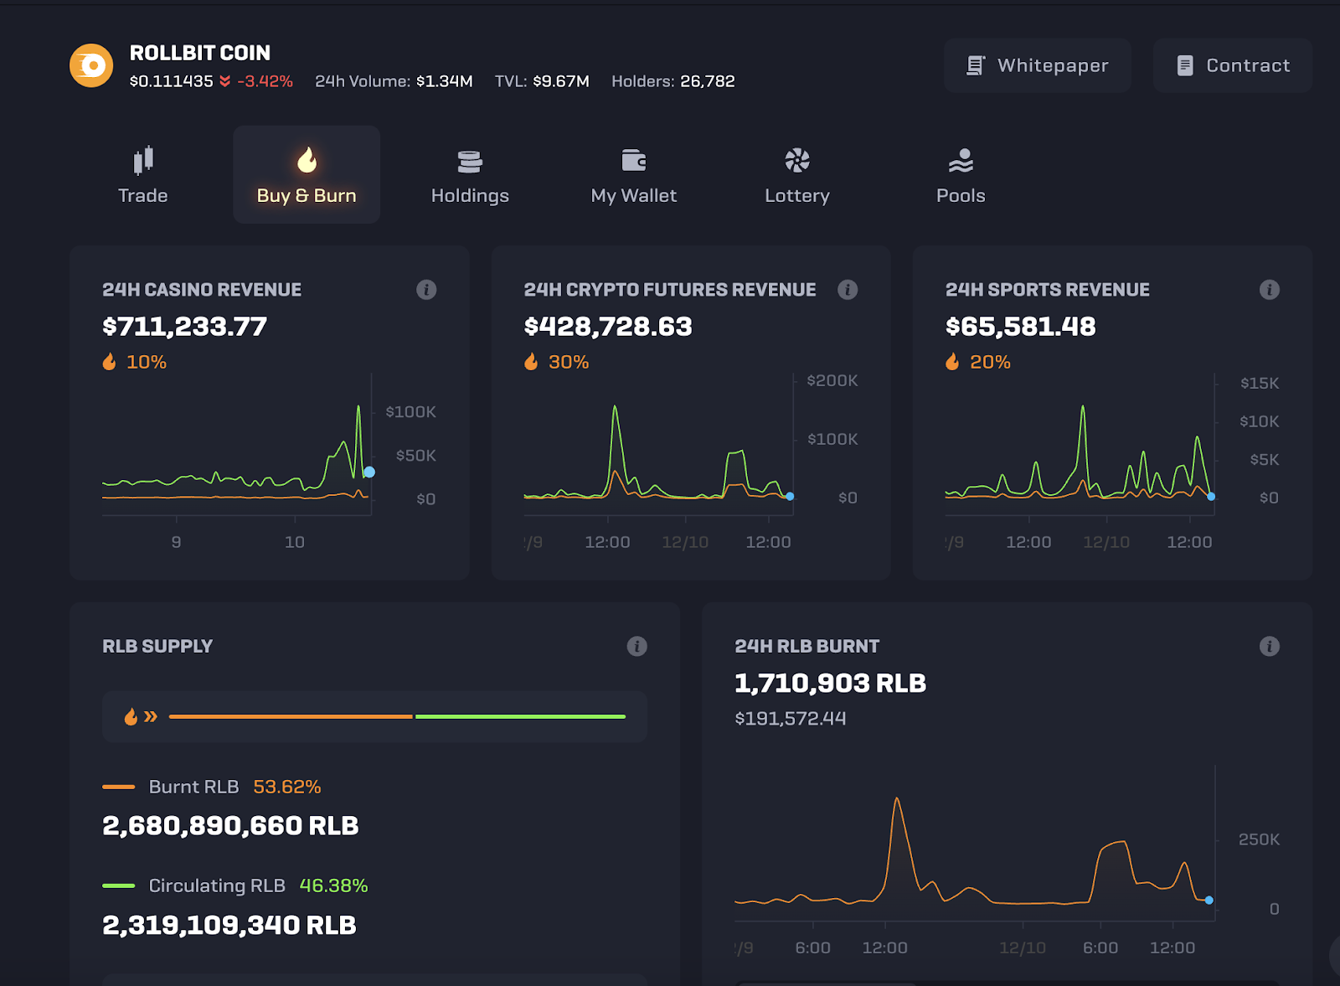Click the Holders 26,782 stat
Screen dimensions: 1340x986
click(673, 81)
